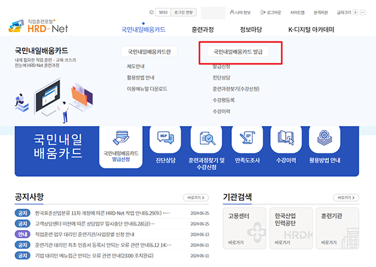Open 공지사항 바로가기 button

click(196, 197)
